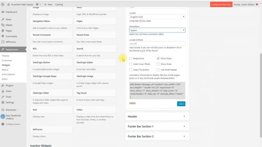
Task: Enable the Use small header checkbox
Action: (x=158, y=70)
